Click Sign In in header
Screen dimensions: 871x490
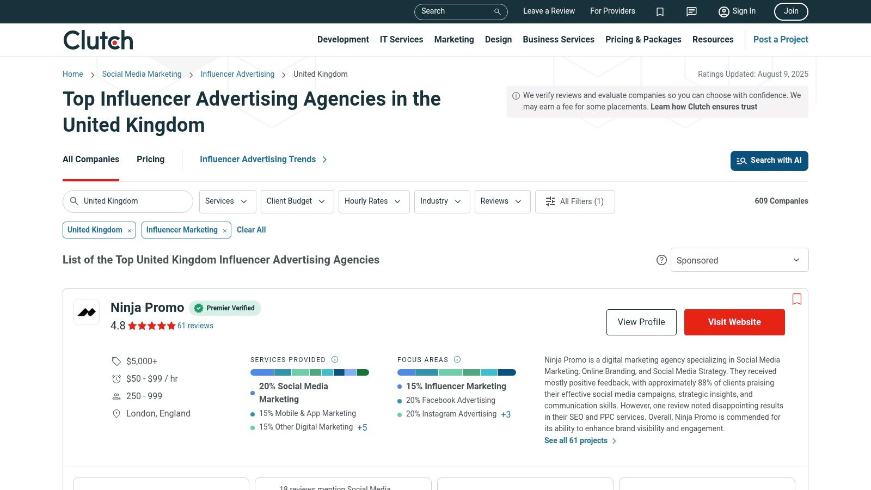click(x=737, y=11)
